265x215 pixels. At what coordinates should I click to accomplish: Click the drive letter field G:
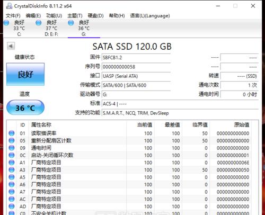point(136,95)
